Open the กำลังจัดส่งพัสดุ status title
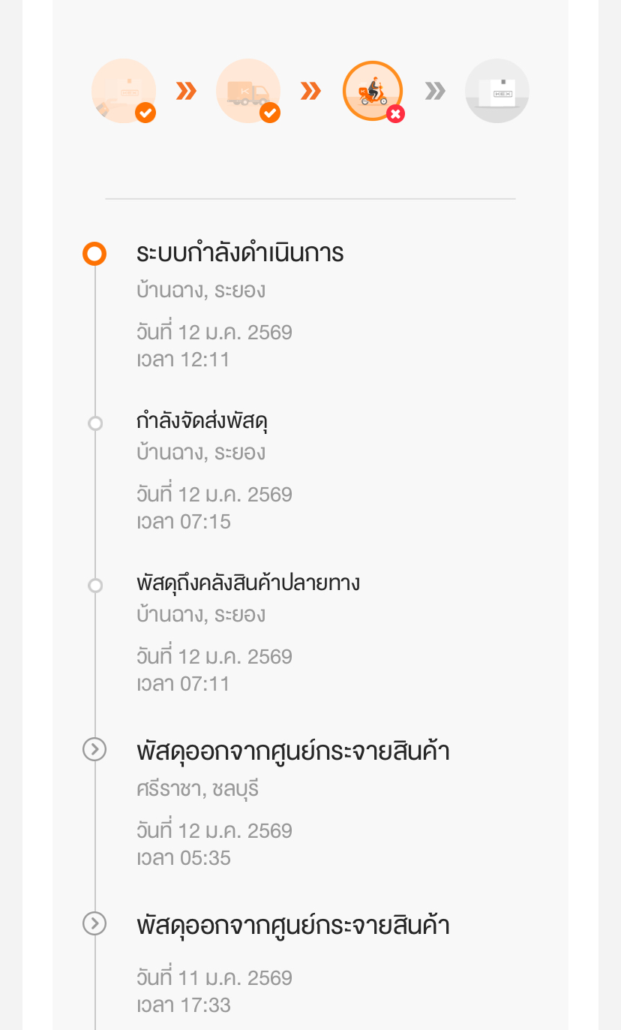621x1030 pixels. pos(202,421)
